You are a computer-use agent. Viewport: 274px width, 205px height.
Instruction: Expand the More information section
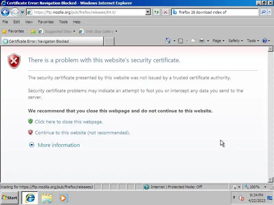click(32, 145)
